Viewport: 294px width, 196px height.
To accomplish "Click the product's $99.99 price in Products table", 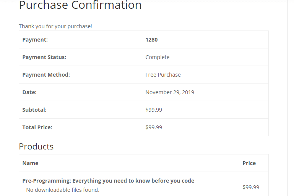I will 251,187.
